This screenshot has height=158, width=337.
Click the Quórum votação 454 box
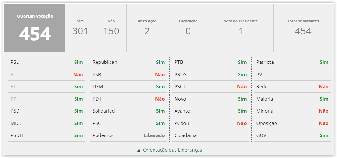tap(35, 28)
